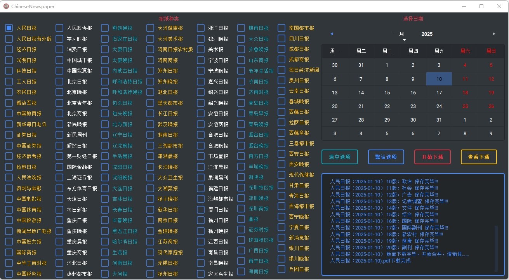Check the 河南日报农村版 checkbox
The image size is (509, 280).
pos(150,49)
